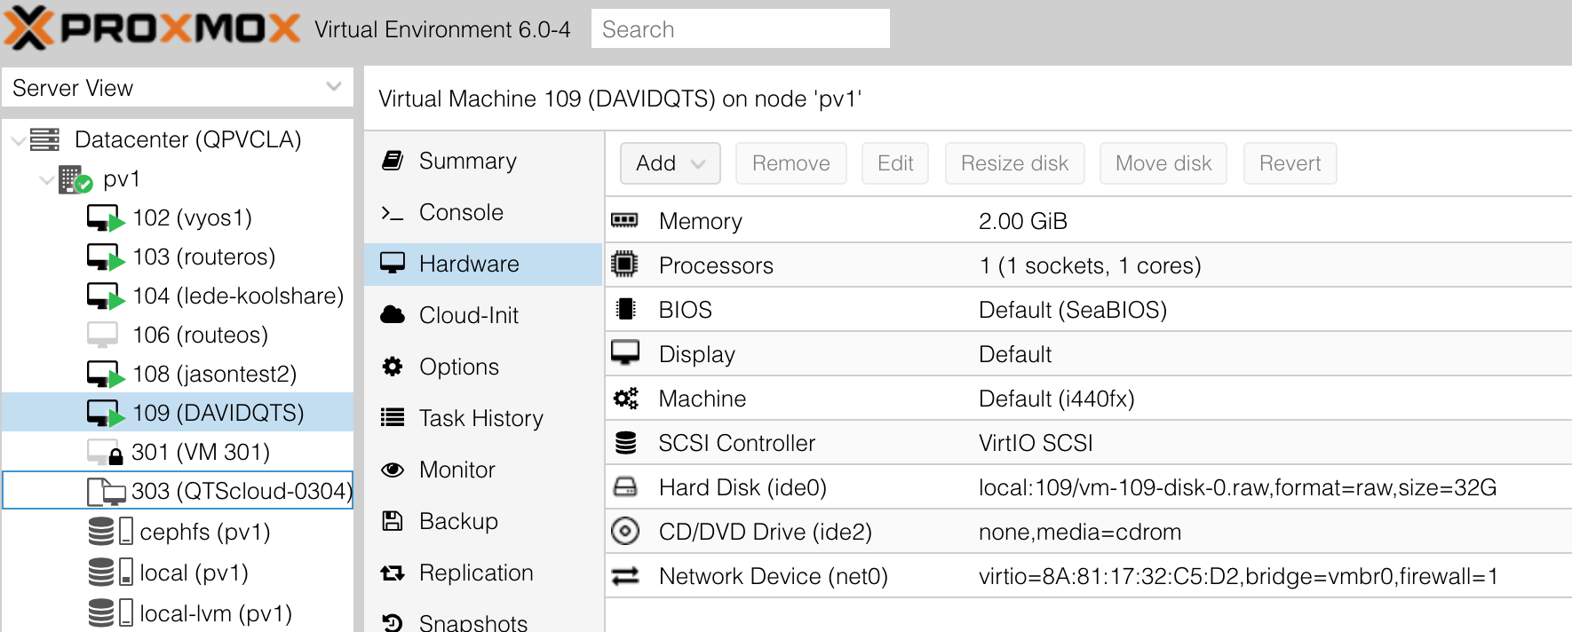Click the Machine gears icon

tap(626, 399)
